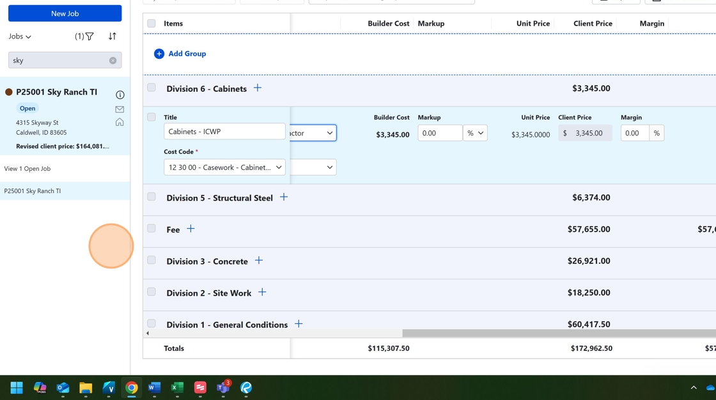Open Excel from the Windows taskbar
The width and height of the screenshot is (716, 400).
[x=177, y=387]
